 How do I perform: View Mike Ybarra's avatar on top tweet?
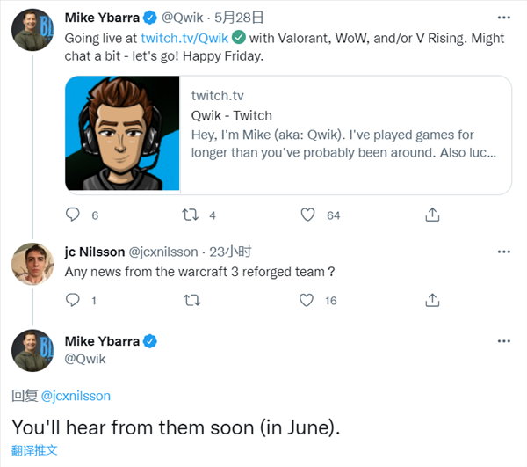pyautogui.click(x=32, y=30)
